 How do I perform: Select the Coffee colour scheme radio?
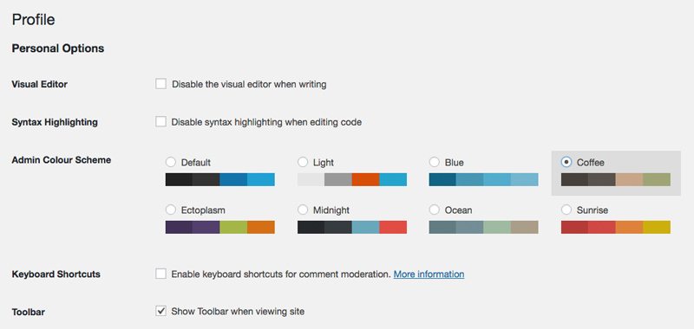(x=566, y=162)
